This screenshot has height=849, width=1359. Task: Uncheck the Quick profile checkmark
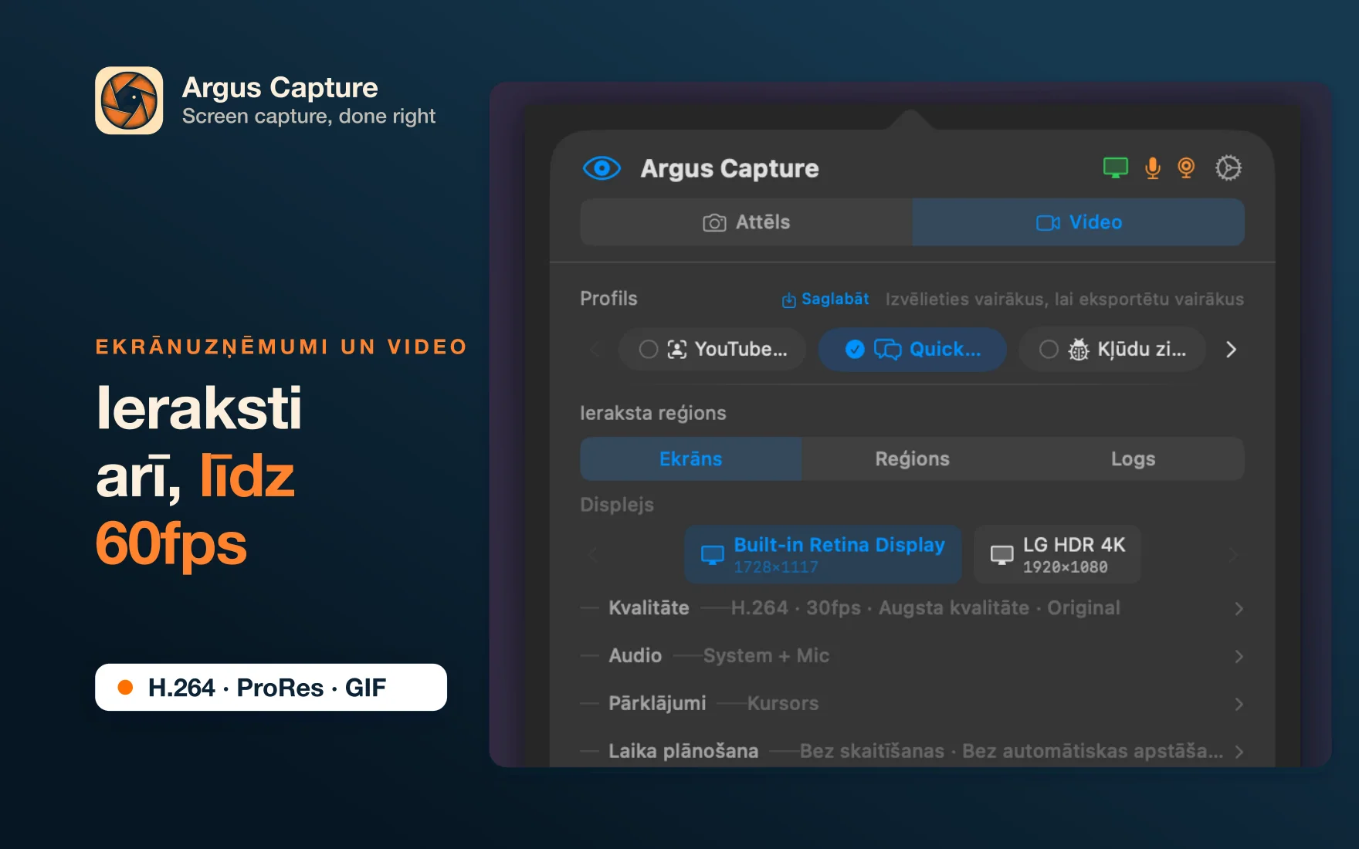[x=855, y=350]
